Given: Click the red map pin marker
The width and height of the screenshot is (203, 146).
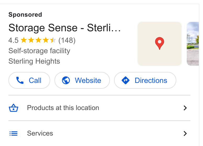Looking at the screenshot, I should pyautogui.click(x=160, y=43).
